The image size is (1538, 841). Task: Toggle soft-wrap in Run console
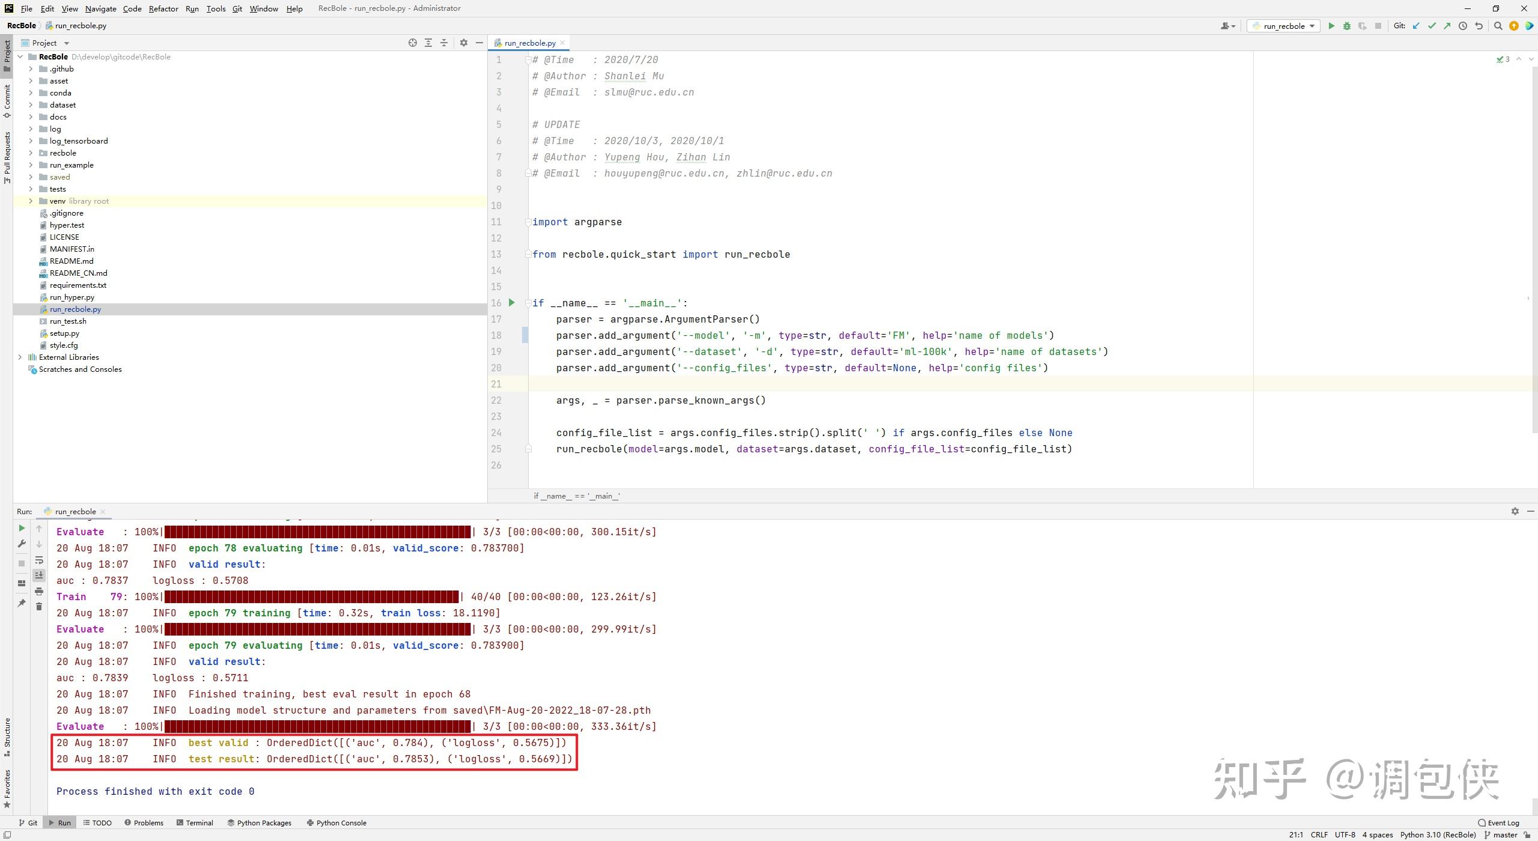click(39, 560)
